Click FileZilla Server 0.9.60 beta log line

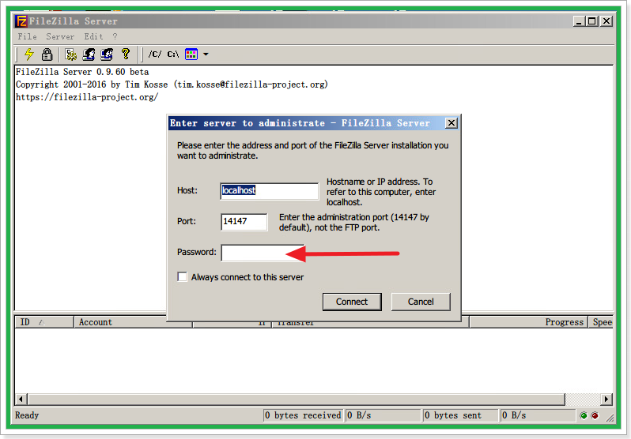(x=82, y=72)
